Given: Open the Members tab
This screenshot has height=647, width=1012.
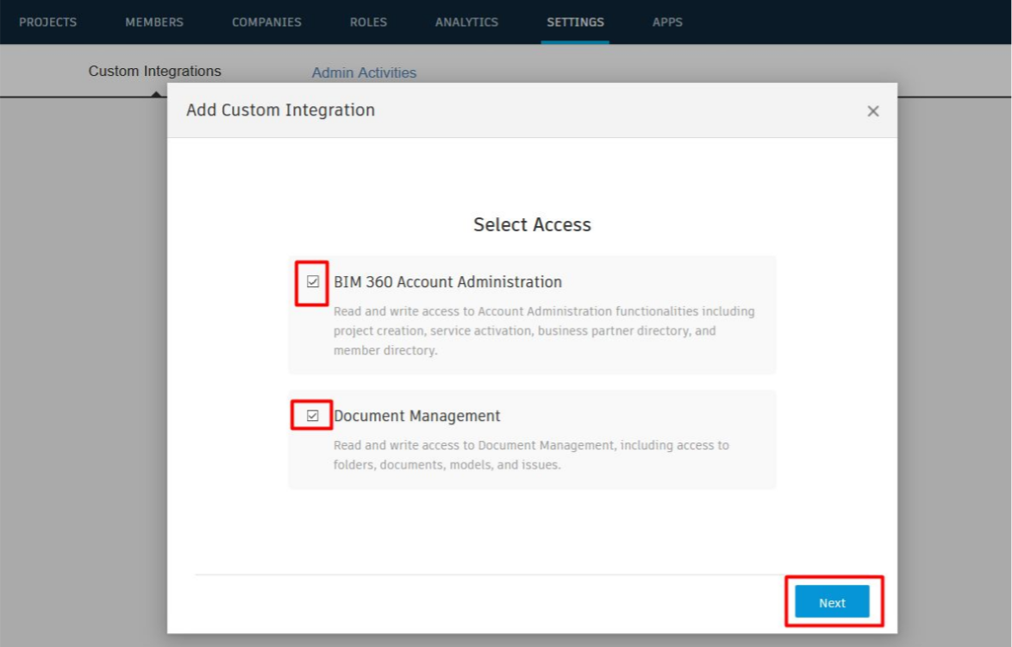Looking at the screenshot, I should click(x=154, y=22).
